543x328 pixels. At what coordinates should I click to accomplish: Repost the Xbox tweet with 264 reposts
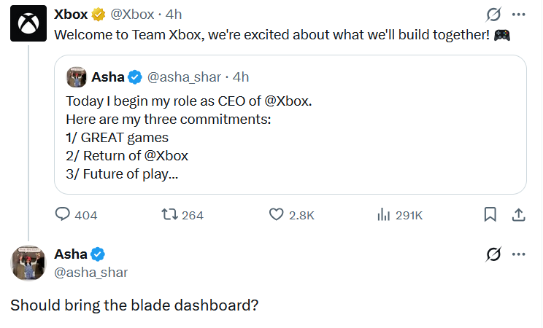pyautogui.click(x=169, y=215)
